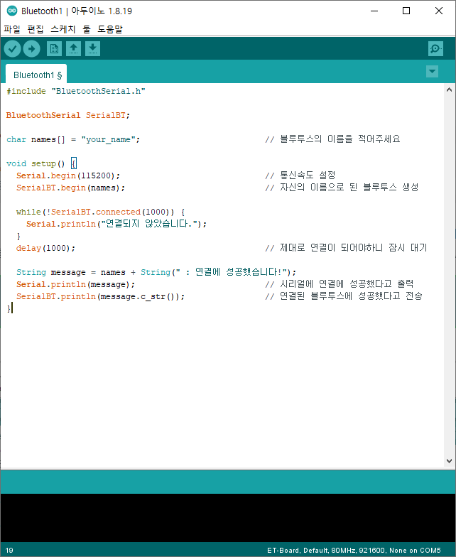Image resolution: width=456 pixels, height=557 pixels.
Task: Open a sketch with the up-arrow icon
Action: 73,48
